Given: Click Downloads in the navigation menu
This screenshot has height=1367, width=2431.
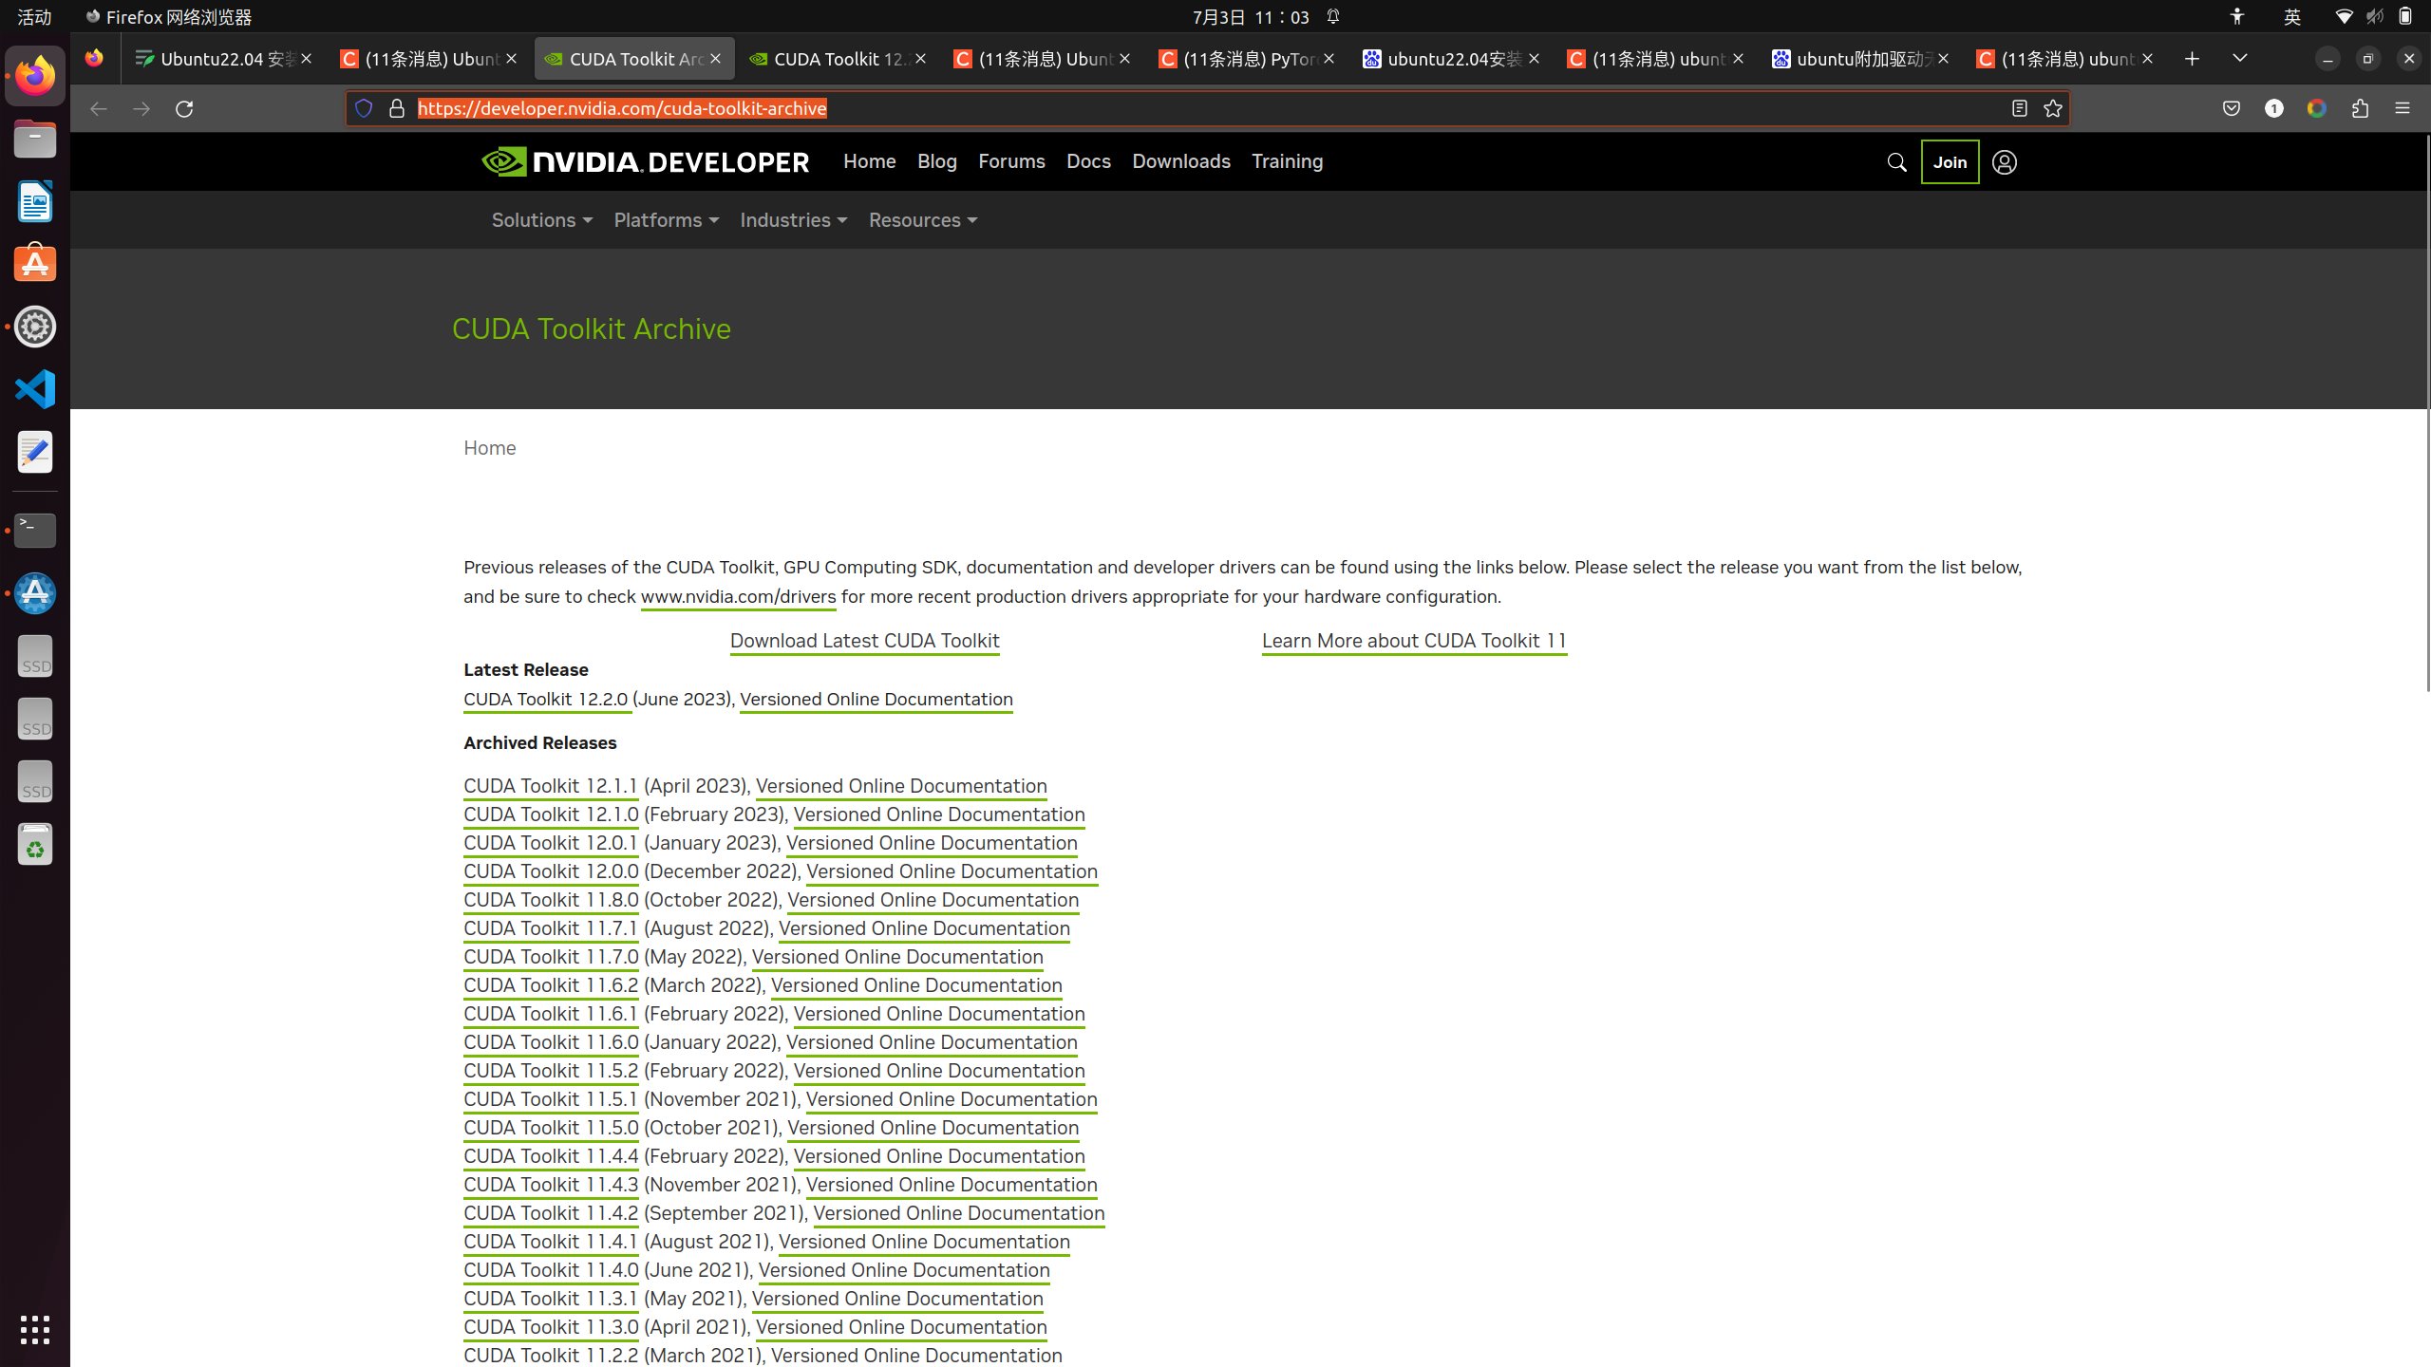Looking at the screenshot, I should click(x=1180, y=161).
